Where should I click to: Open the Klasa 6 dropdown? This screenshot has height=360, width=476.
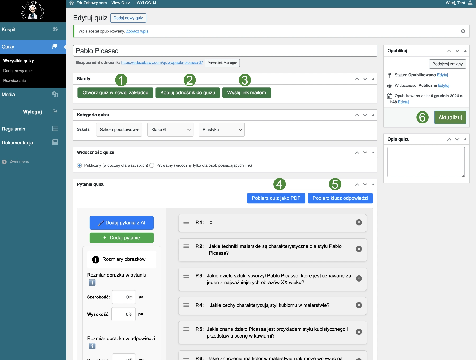coord(170,129)
